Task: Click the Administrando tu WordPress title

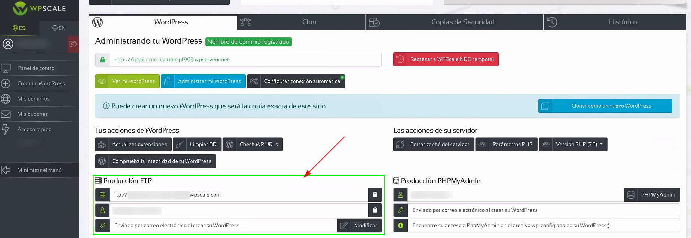Action: [149, 41]
